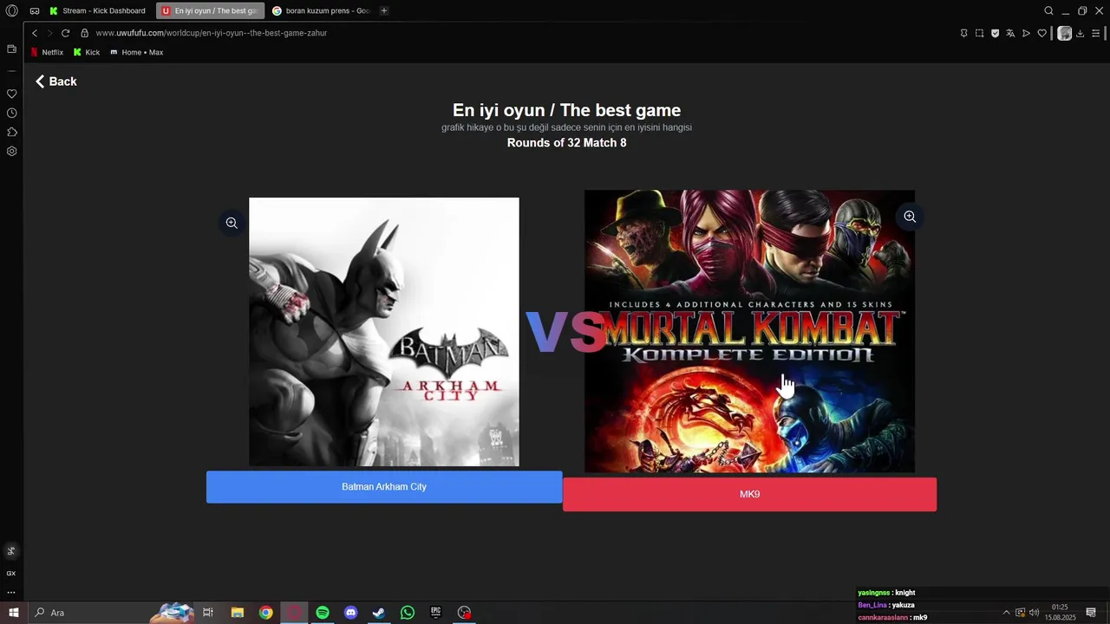Screen dimensions: 1110x624
Task: Open WhatsApp from taskbar
Action: (x=408, y=613)
